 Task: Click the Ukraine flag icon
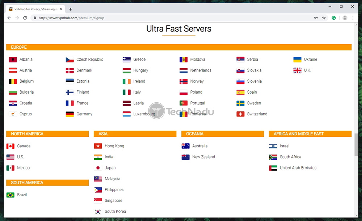pyautogui.click(x=297, y=60)
